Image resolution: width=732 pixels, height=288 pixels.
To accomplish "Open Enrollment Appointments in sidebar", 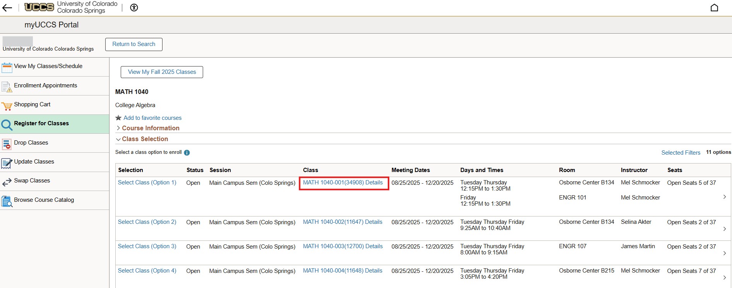I will click(x=45, y=85).
